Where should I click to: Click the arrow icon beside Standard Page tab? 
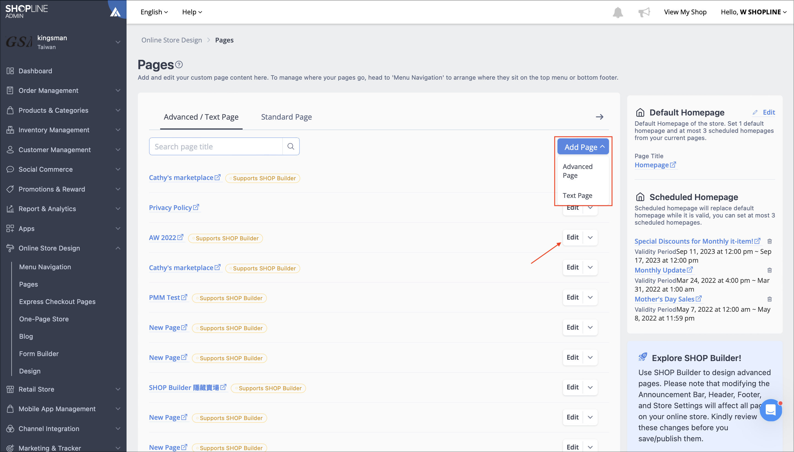pos(600,117)
